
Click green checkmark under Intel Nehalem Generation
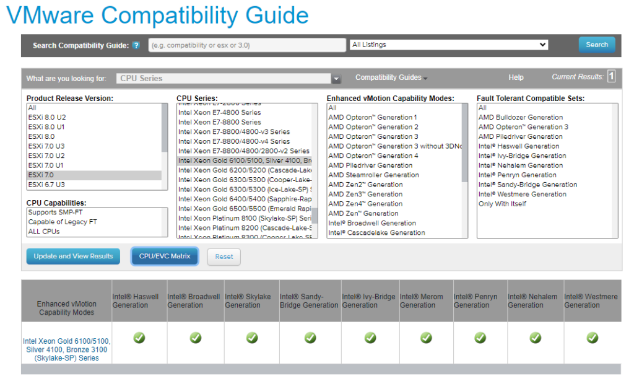[x=536, y=338]
